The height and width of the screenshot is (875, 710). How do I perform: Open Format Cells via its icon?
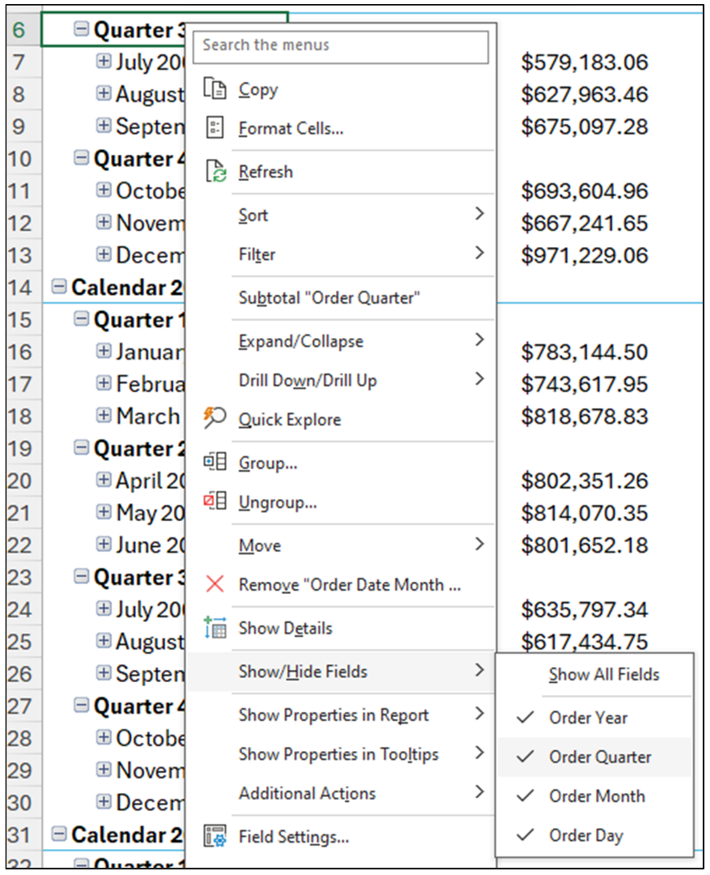coord(213,129)
